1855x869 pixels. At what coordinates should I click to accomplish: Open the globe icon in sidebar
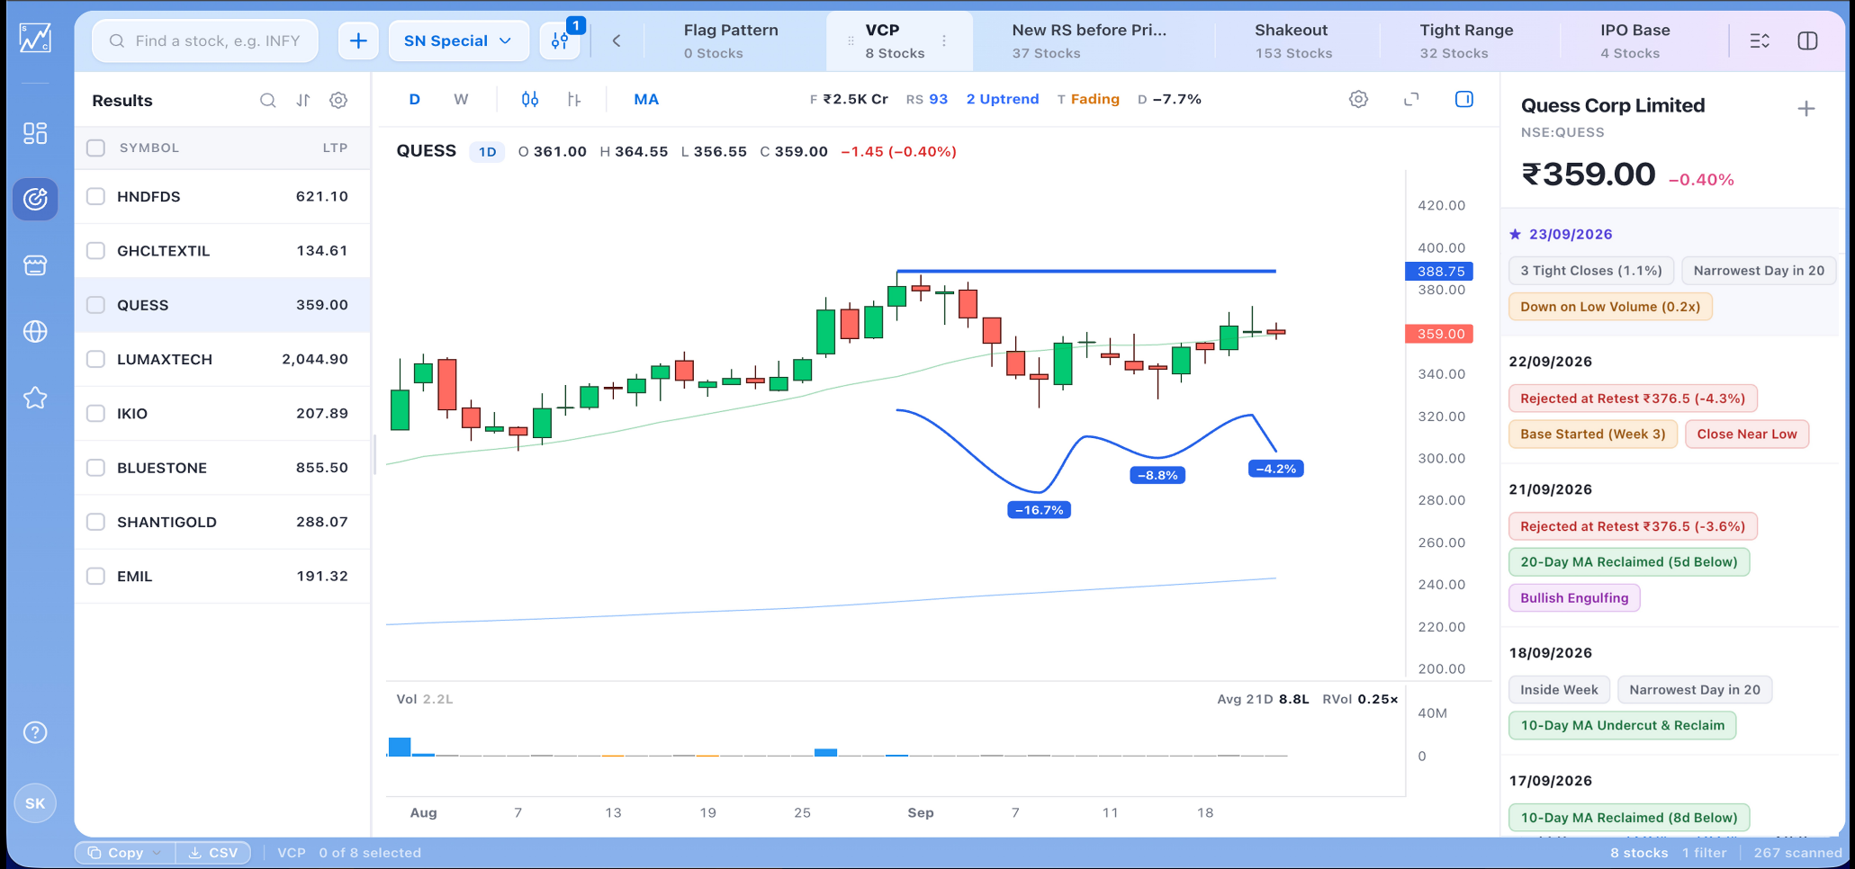pos(35,332)
